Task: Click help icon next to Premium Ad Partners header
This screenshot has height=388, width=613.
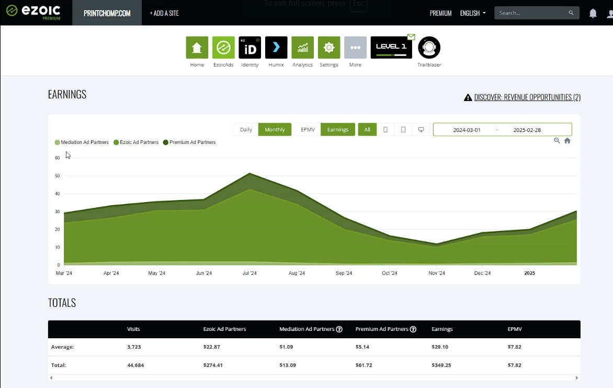Action: pos(413,329)
